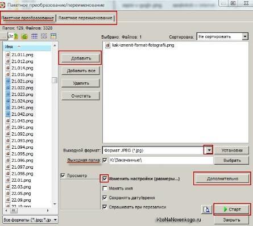Click the output folder path field
The image size is (253, 226).
[x=161, y=160]
